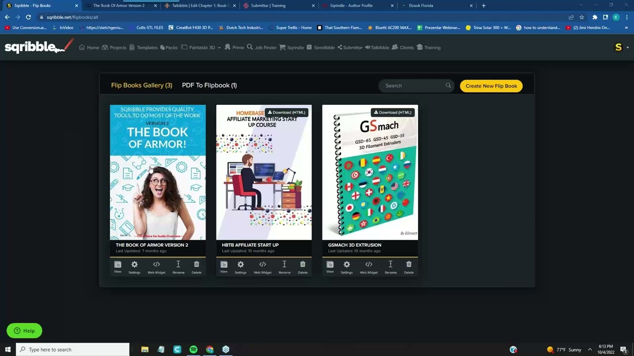The height and width of the screenshot is (356, 634).
Task: Open Web Widget for HBTB Affiliate Start Up
Action: click(x=263, y=267)
